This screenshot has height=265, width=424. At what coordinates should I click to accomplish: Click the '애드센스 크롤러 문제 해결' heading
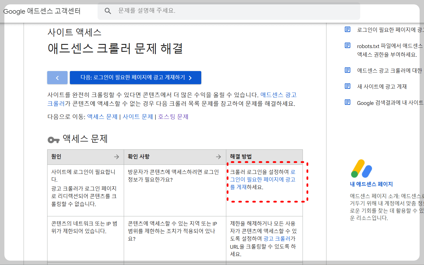coord(115,48)
